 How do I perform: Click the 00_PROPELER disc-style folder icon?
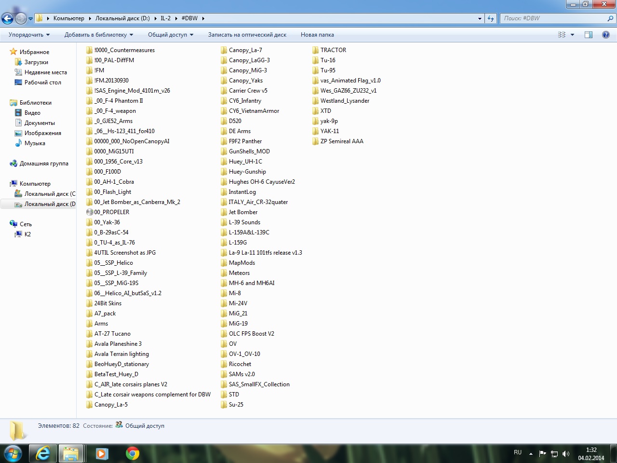coord(90,212)
